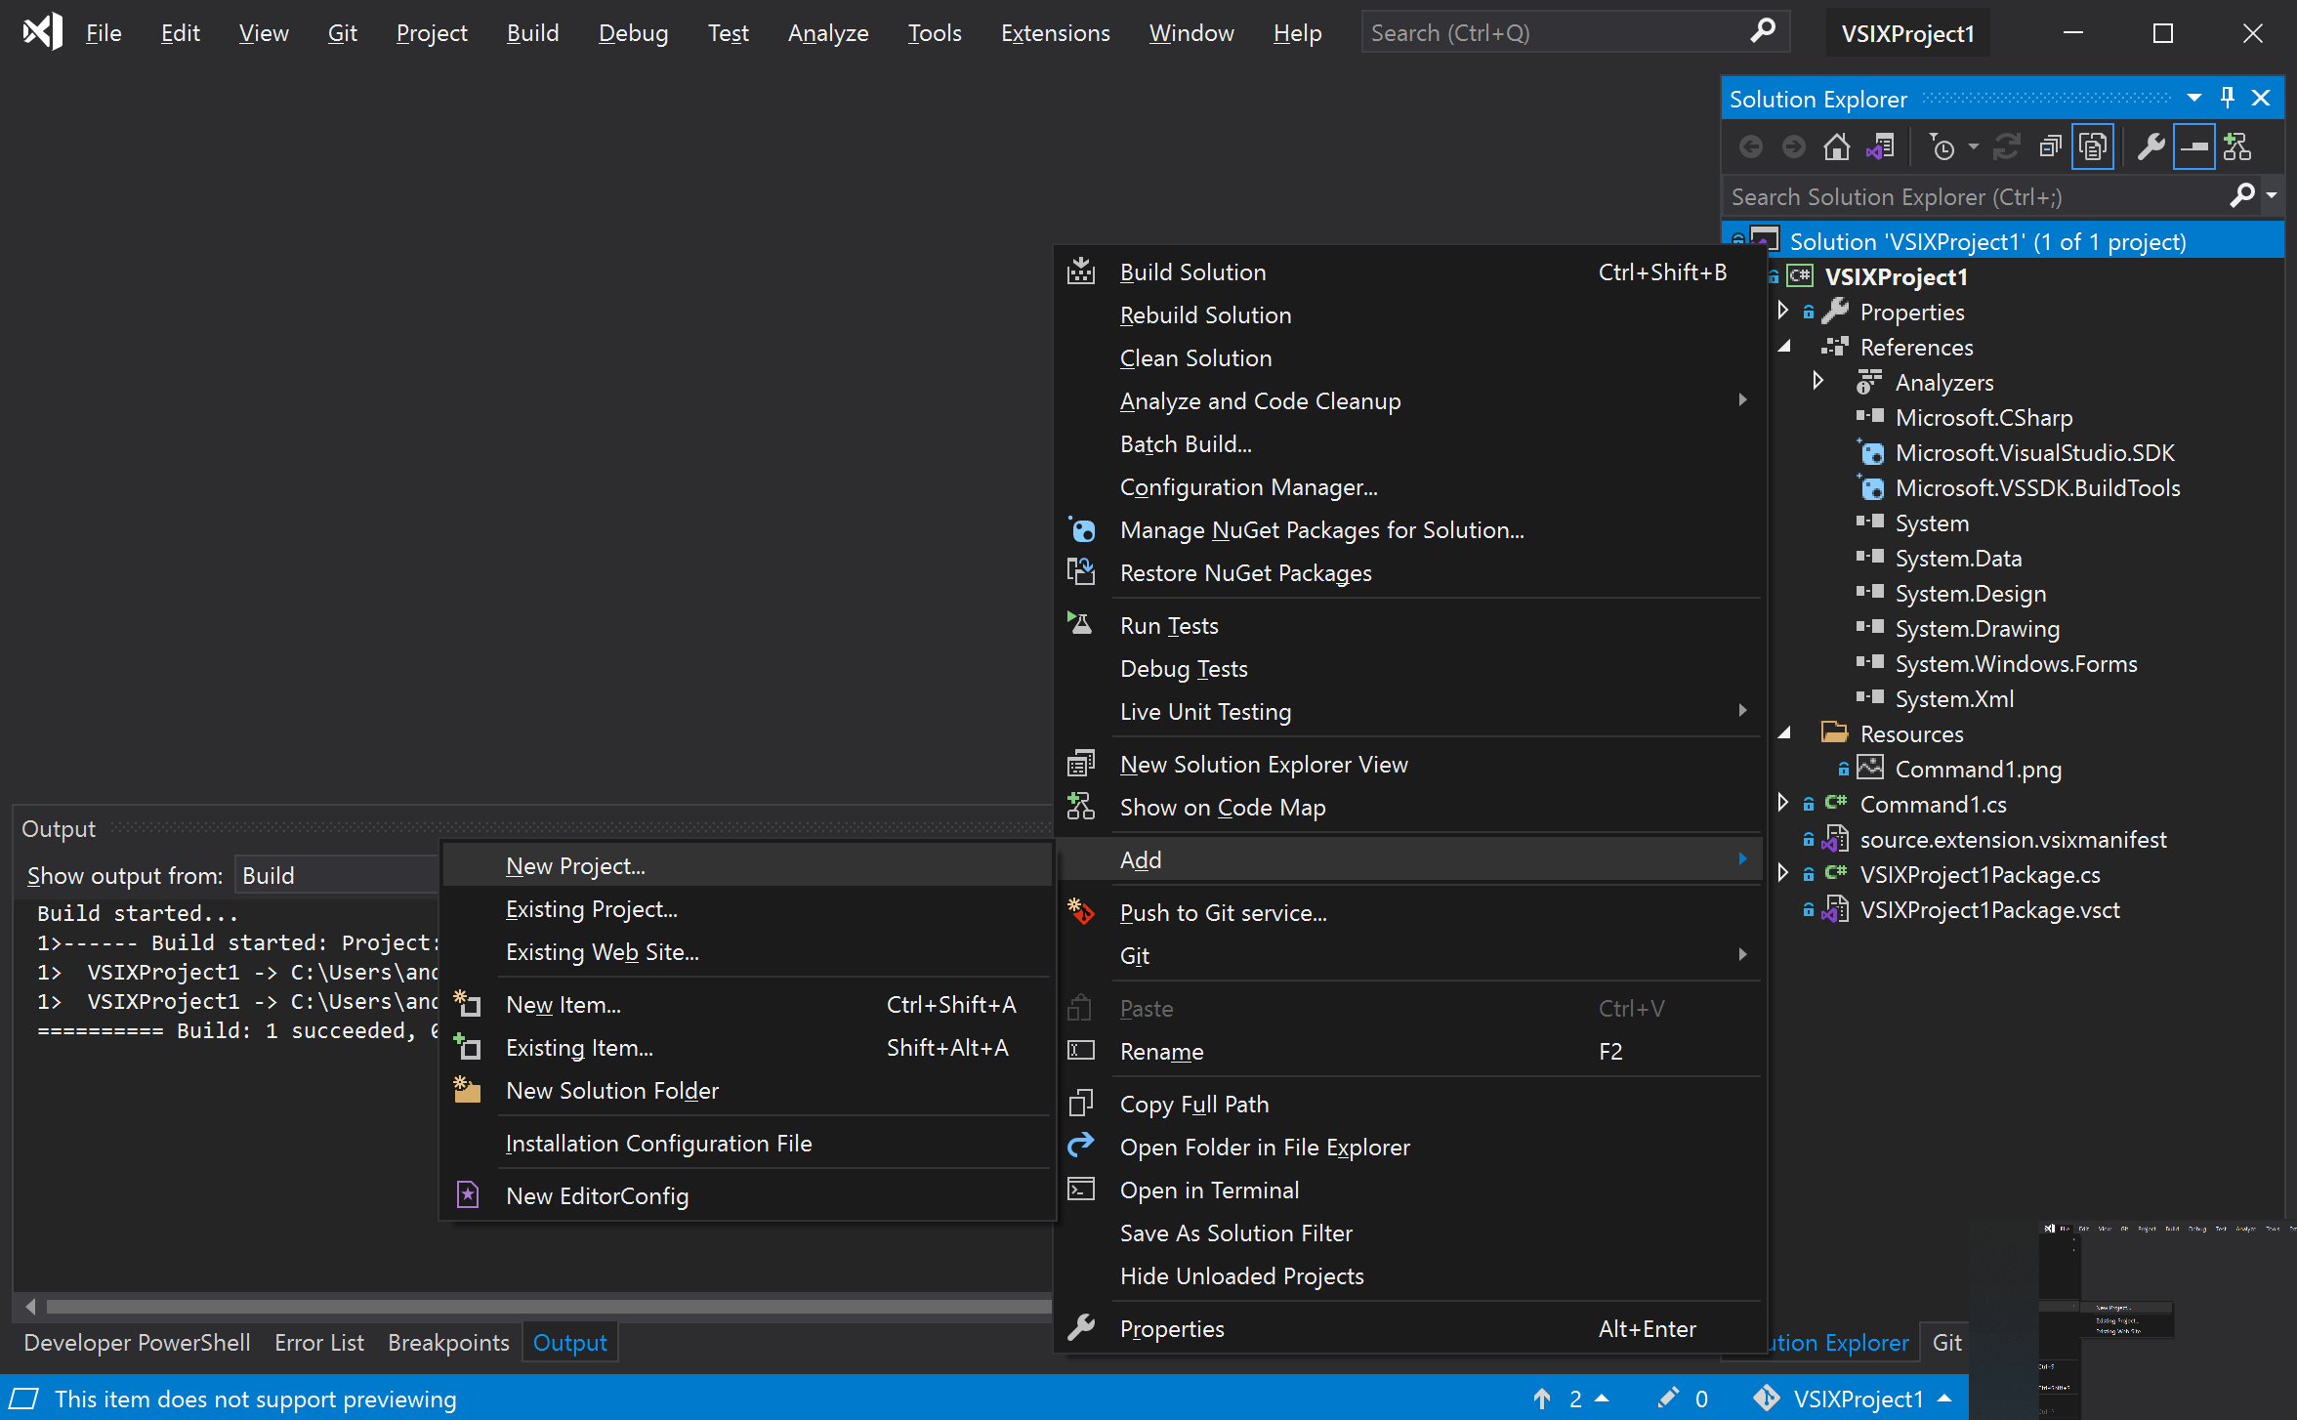Click the Manage NuGet Packages icon

1081,528
